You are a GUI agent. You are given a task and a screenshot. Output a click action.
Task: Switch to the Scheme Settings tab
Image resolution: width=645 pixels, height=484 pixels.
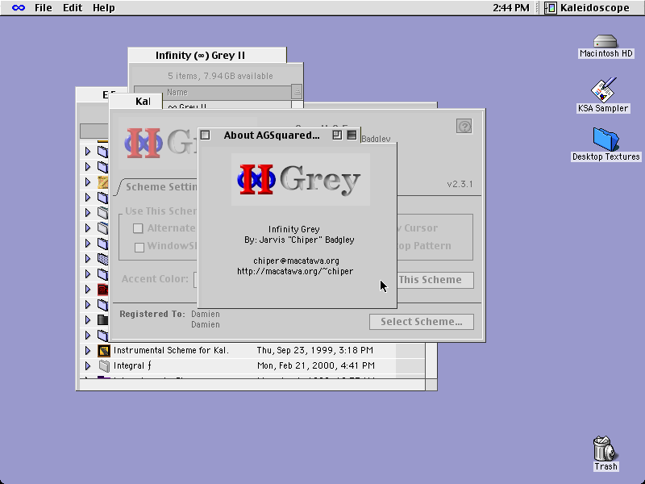pos(158,187)
